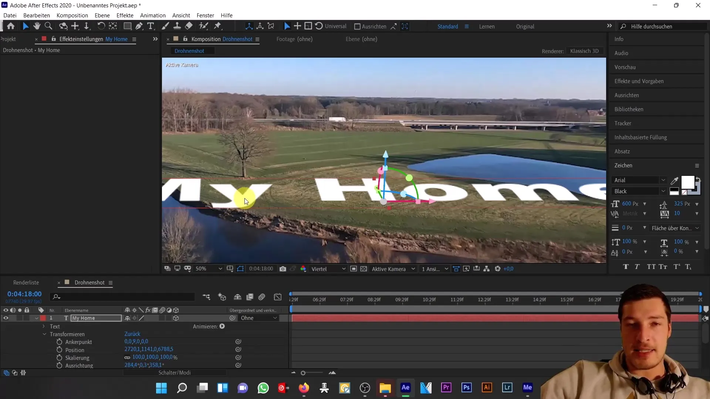Image resolution: width=710 pixels, height=399 pixels.
Task: Open the Ansicht menu in menu bar
Action: (x=181, y=15)
